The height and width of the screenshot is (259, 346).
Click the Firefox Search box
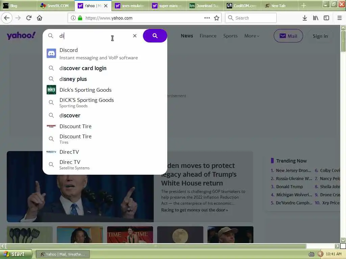tap(251, 18)
